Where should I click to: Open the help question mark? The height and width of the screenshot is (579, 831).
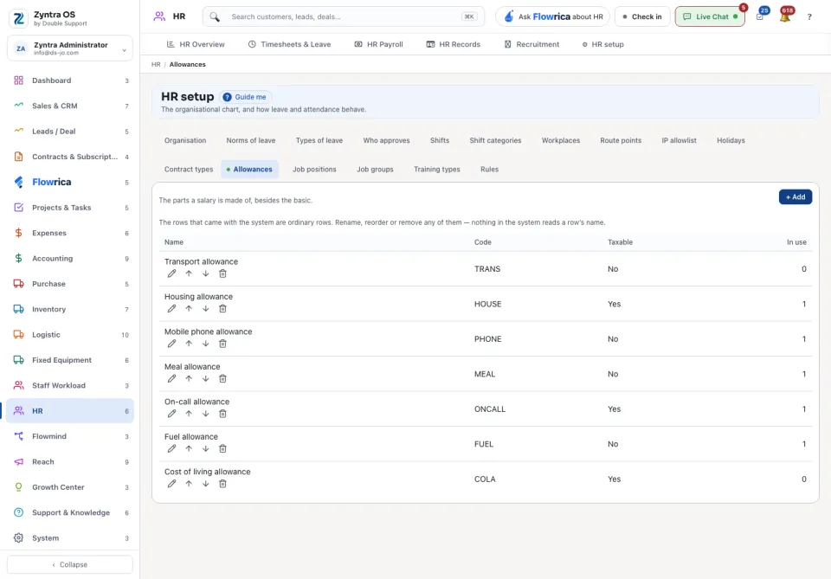pos(809,17)
